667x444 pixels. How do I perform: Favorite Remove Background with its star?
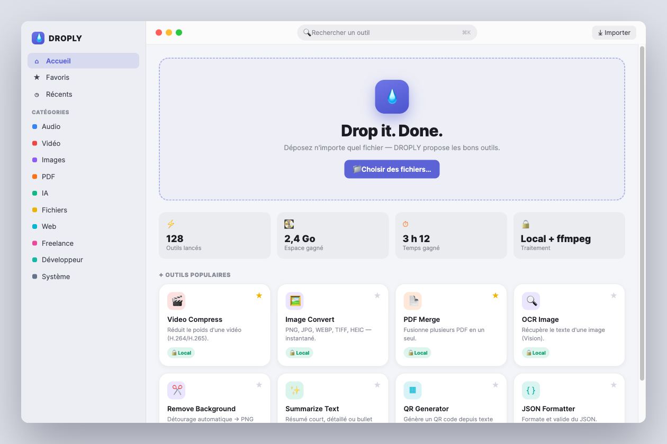pyautogui.click(x=259, y=385)
